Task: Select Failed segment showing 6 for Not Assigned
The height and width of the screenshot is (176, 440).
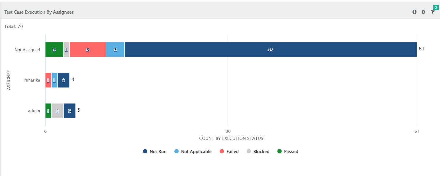Action: [88, 50]
